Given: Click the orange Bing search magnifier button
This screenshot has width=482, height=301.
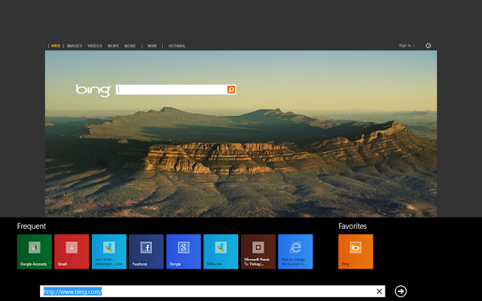Looking at the screenshot, I should point(231,90).
